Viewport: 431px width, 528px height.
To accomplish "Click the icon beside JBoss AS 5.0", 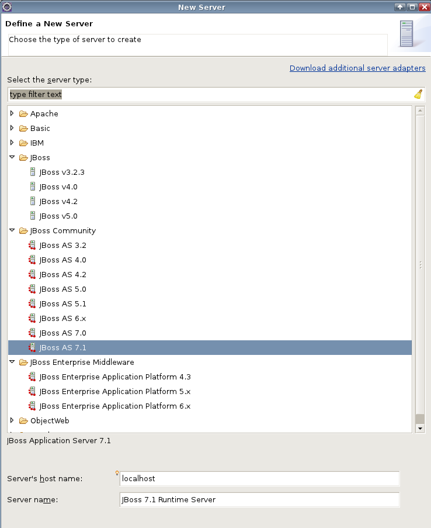I will (x=32, y=289).
